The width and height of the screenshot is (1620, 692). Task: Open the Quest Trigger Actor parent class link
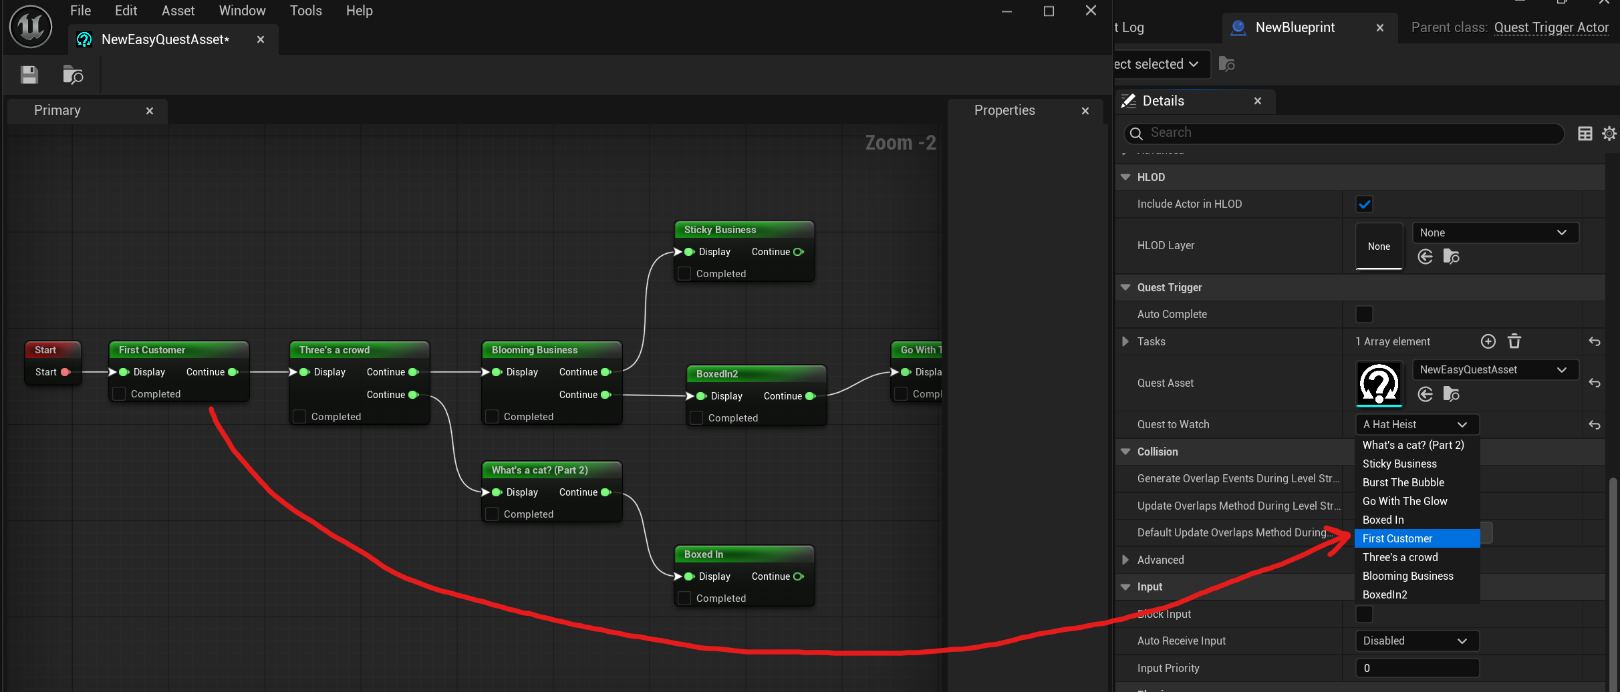pos(1552,28)
